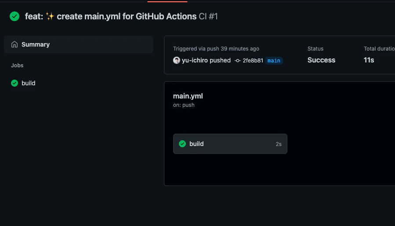The image size is (395, 226).
Task: Click the 2s duration on the build card
Action: (x=279, y=144)
